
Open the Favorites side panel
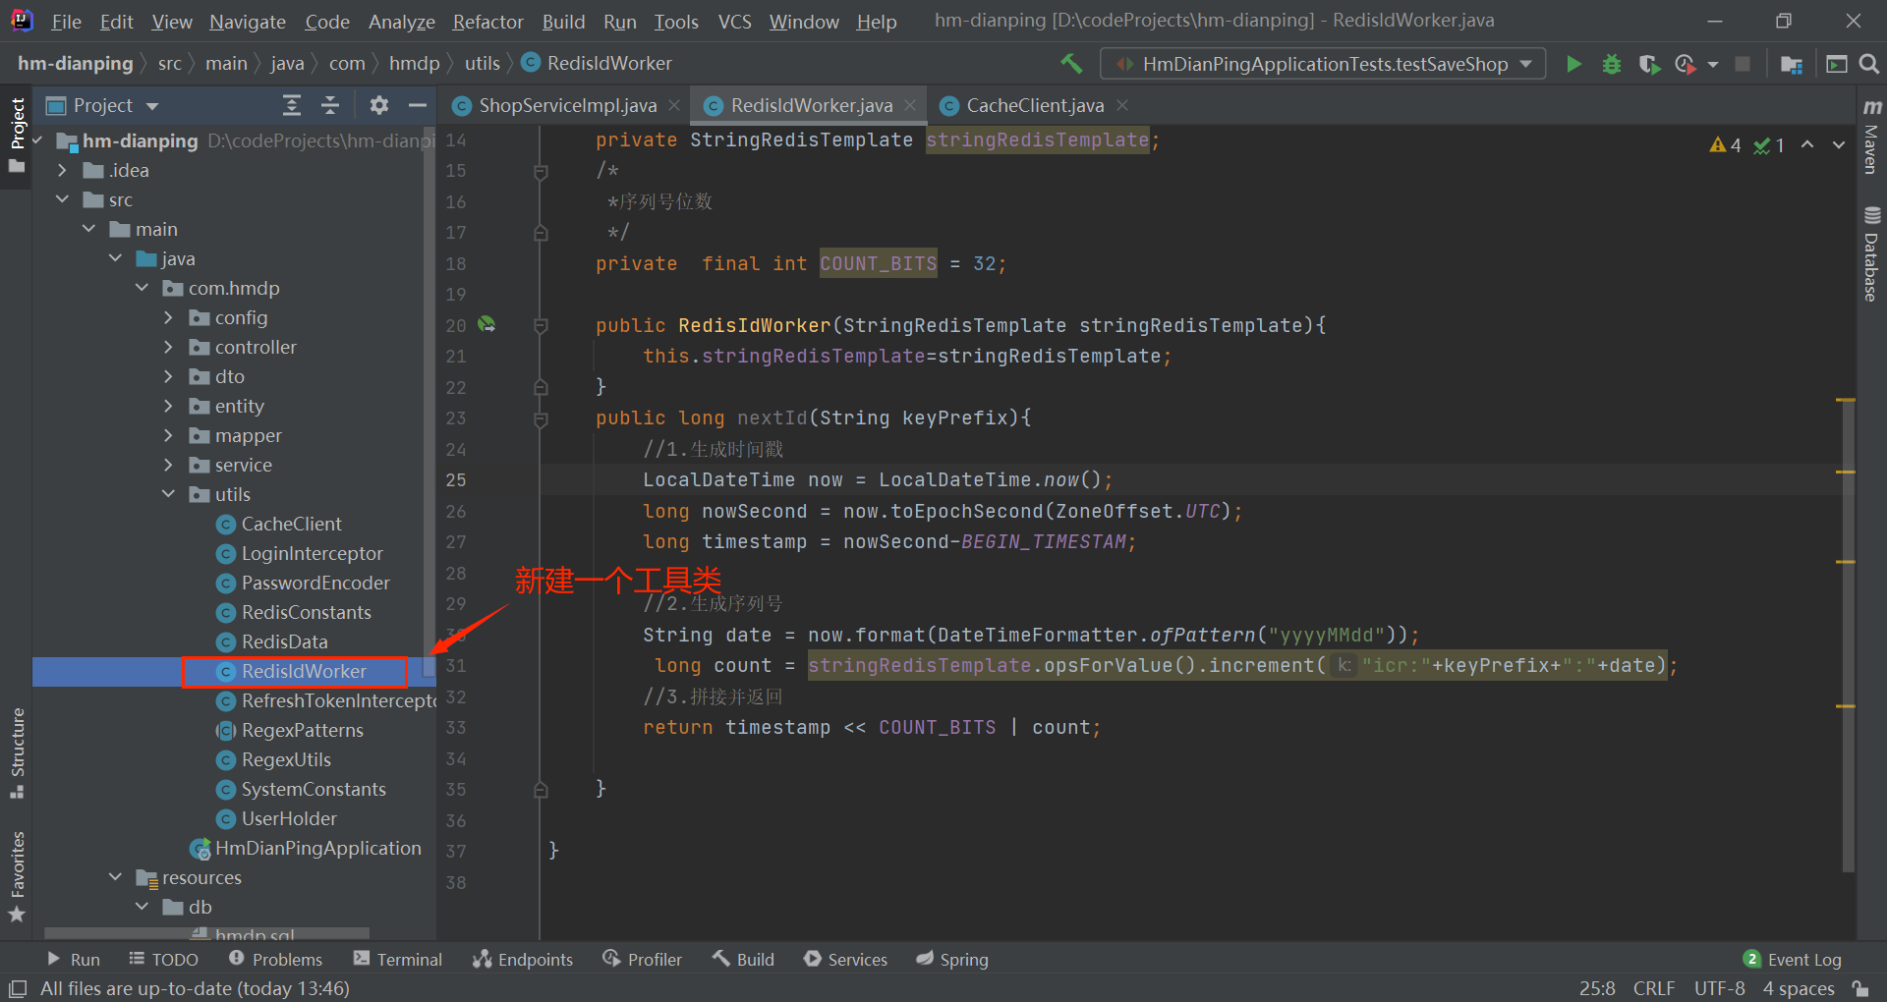(x=17, y=876)
